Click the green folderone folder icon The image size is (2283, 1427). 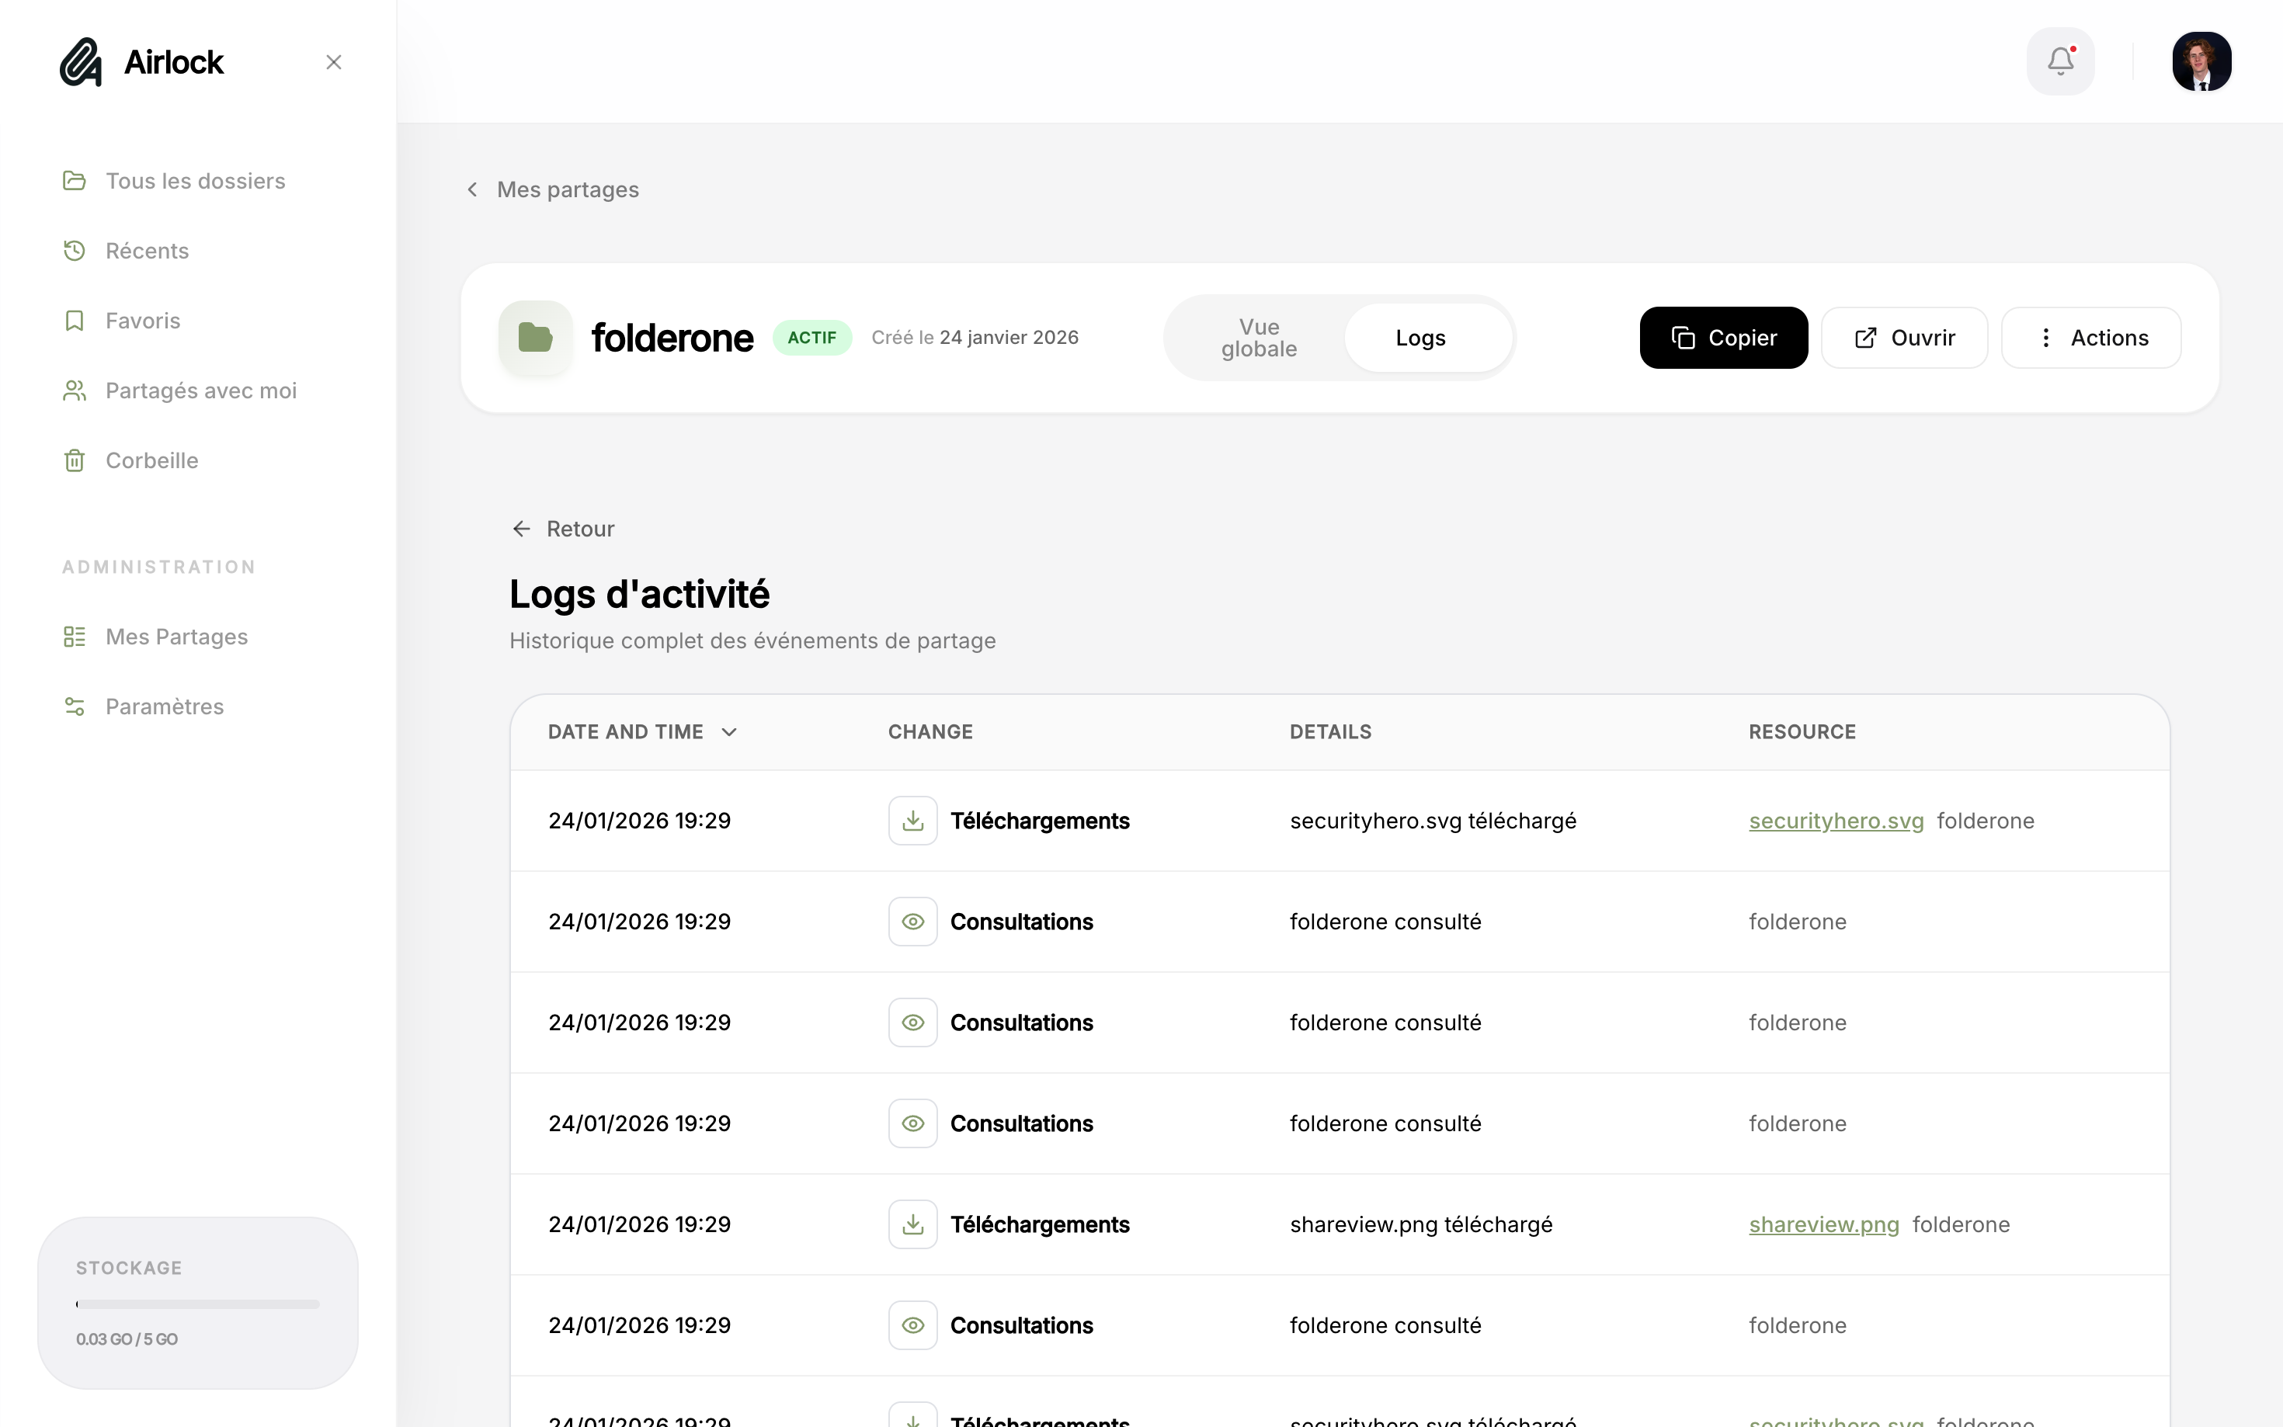[x=534, y=337]
